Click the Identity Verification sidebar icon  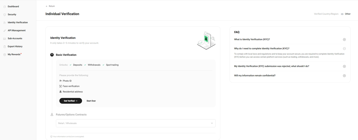(4, 23)
